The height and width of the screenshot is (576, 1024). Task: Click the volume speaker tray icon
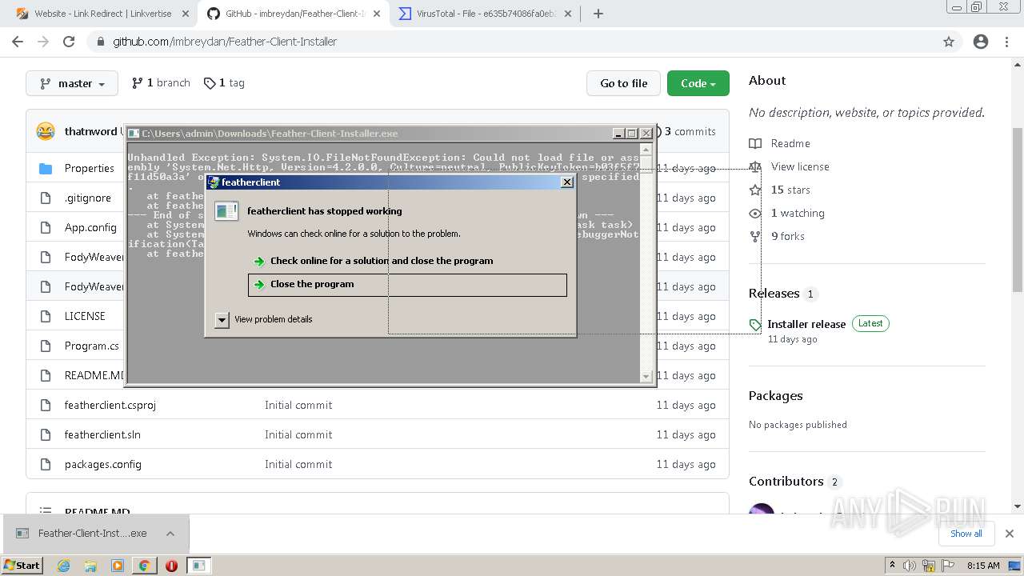click(910, 566)
